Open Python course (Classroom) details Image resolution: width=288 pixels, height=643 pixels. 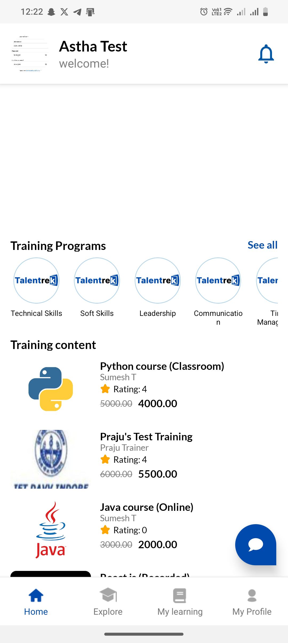point(162,366)
